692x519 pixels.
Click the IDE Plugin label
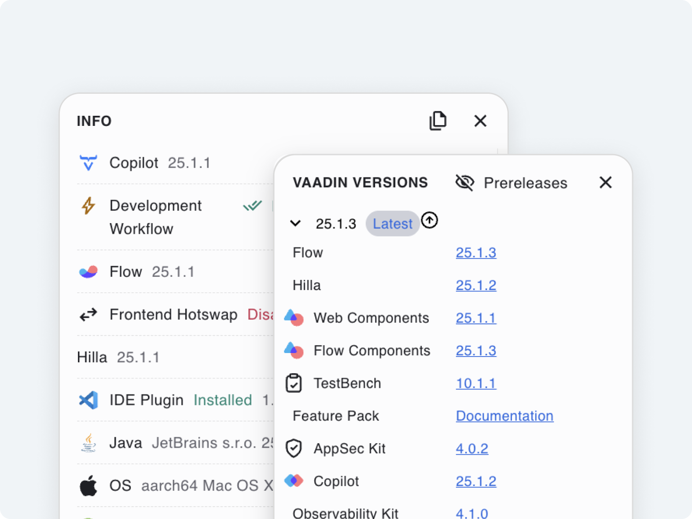146,400
